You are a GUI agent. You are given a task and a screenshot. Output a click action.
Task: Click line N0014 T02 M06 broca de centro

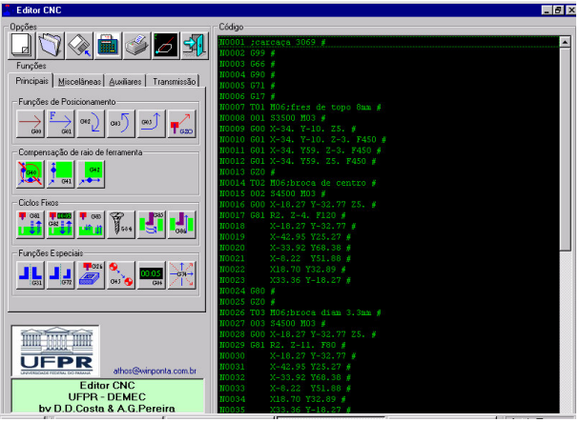coord(389,183)
